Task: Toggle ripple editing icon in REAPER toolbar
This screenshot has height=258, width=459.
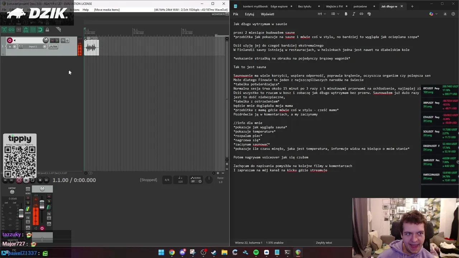Action: [x=19, y=29]
